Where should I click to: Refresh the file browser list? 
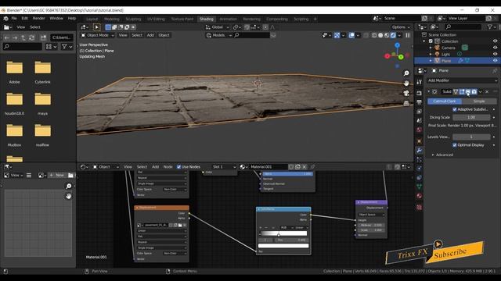(x=31, y=37)
